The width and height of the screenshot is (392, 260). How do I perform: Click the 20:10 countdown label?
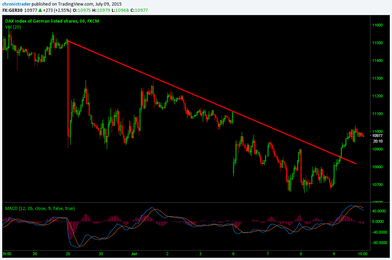377,141
